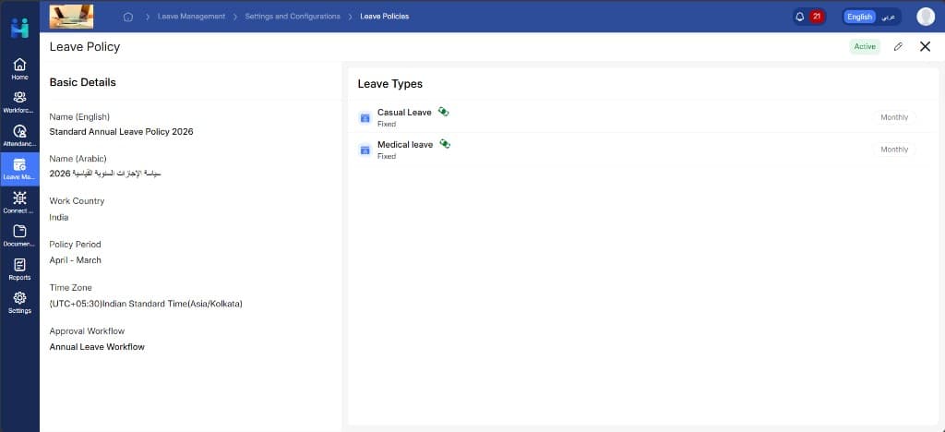Click the Time Zone label
This screenshot has width=945, height=432.
tap(70, 288)
